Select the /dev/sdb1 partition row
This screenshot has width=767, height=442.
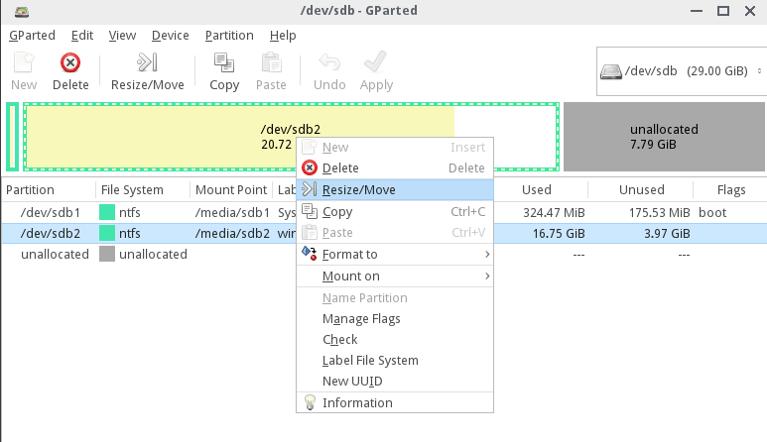(49, 212)
